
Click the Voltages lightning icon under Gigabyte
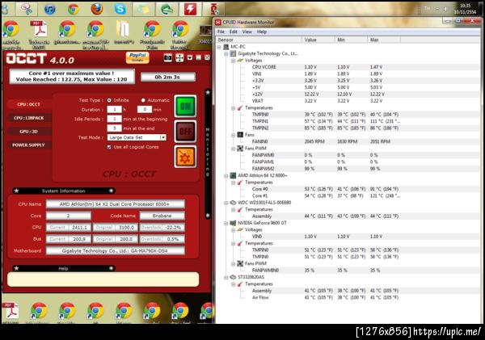[240, 61]
